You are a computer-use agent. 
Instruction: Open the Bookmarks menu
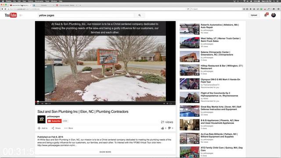pos(39,1)
